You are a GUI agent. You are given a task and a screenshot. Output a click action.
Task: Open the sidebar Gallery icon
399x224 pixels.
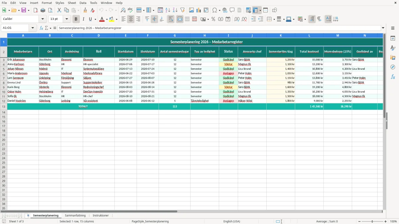click(393, 58)
